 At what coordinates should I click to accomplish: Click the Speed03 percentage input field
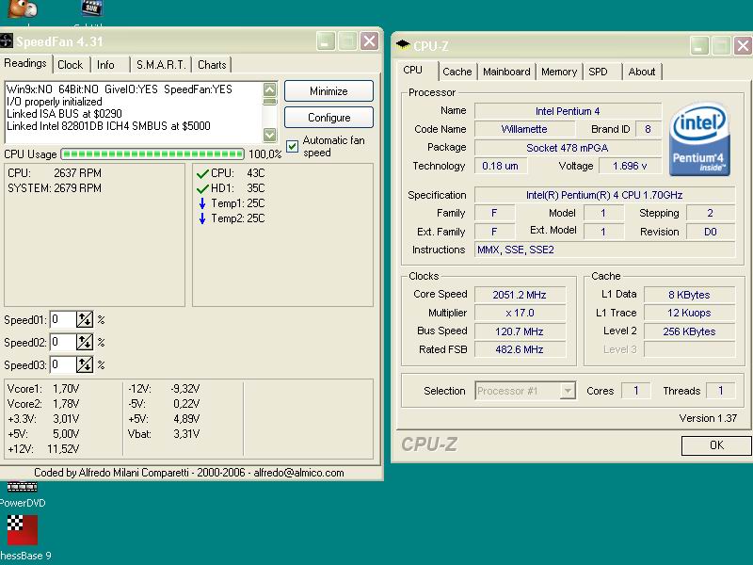62,364
